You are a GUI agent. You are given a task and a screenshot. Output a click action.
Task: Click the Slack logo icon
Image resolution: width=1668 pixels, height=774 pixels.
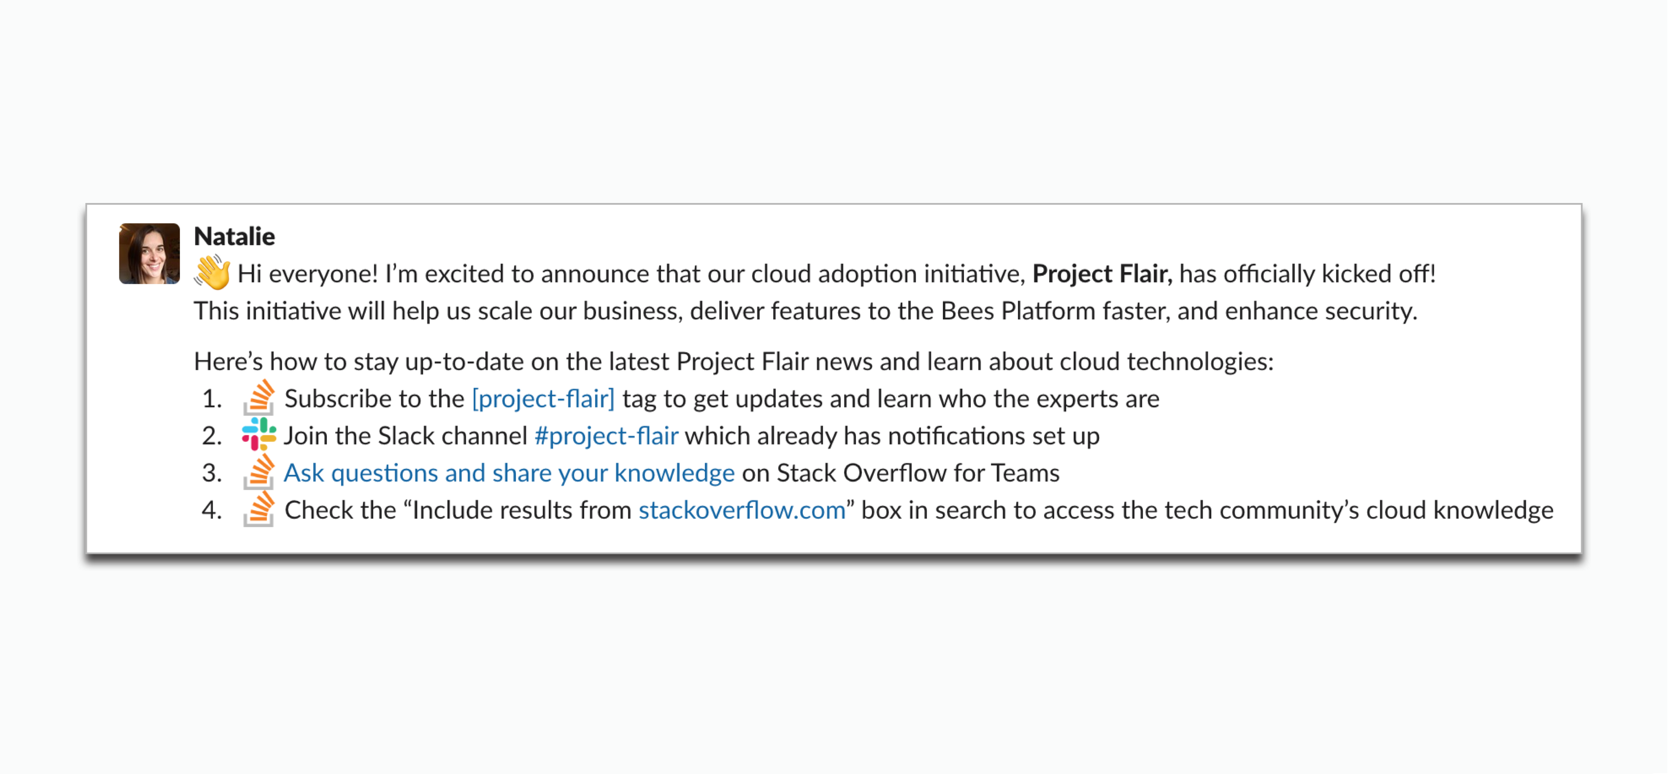click(x=259, y=434)
